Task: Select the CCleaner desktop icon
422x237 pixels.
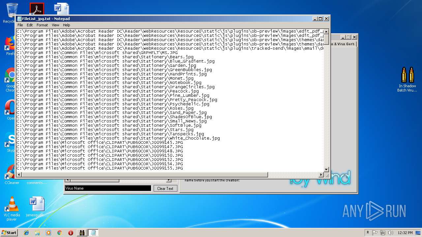Action: (x=12, y=174)
